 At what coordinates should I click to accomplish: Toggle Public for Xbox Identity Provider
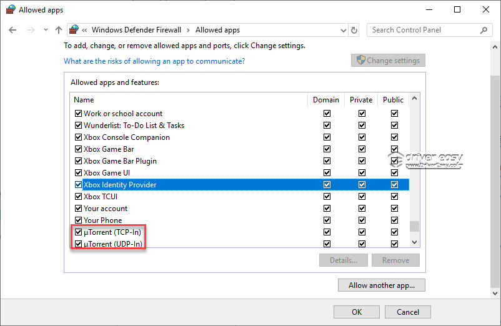click(395, 185)
